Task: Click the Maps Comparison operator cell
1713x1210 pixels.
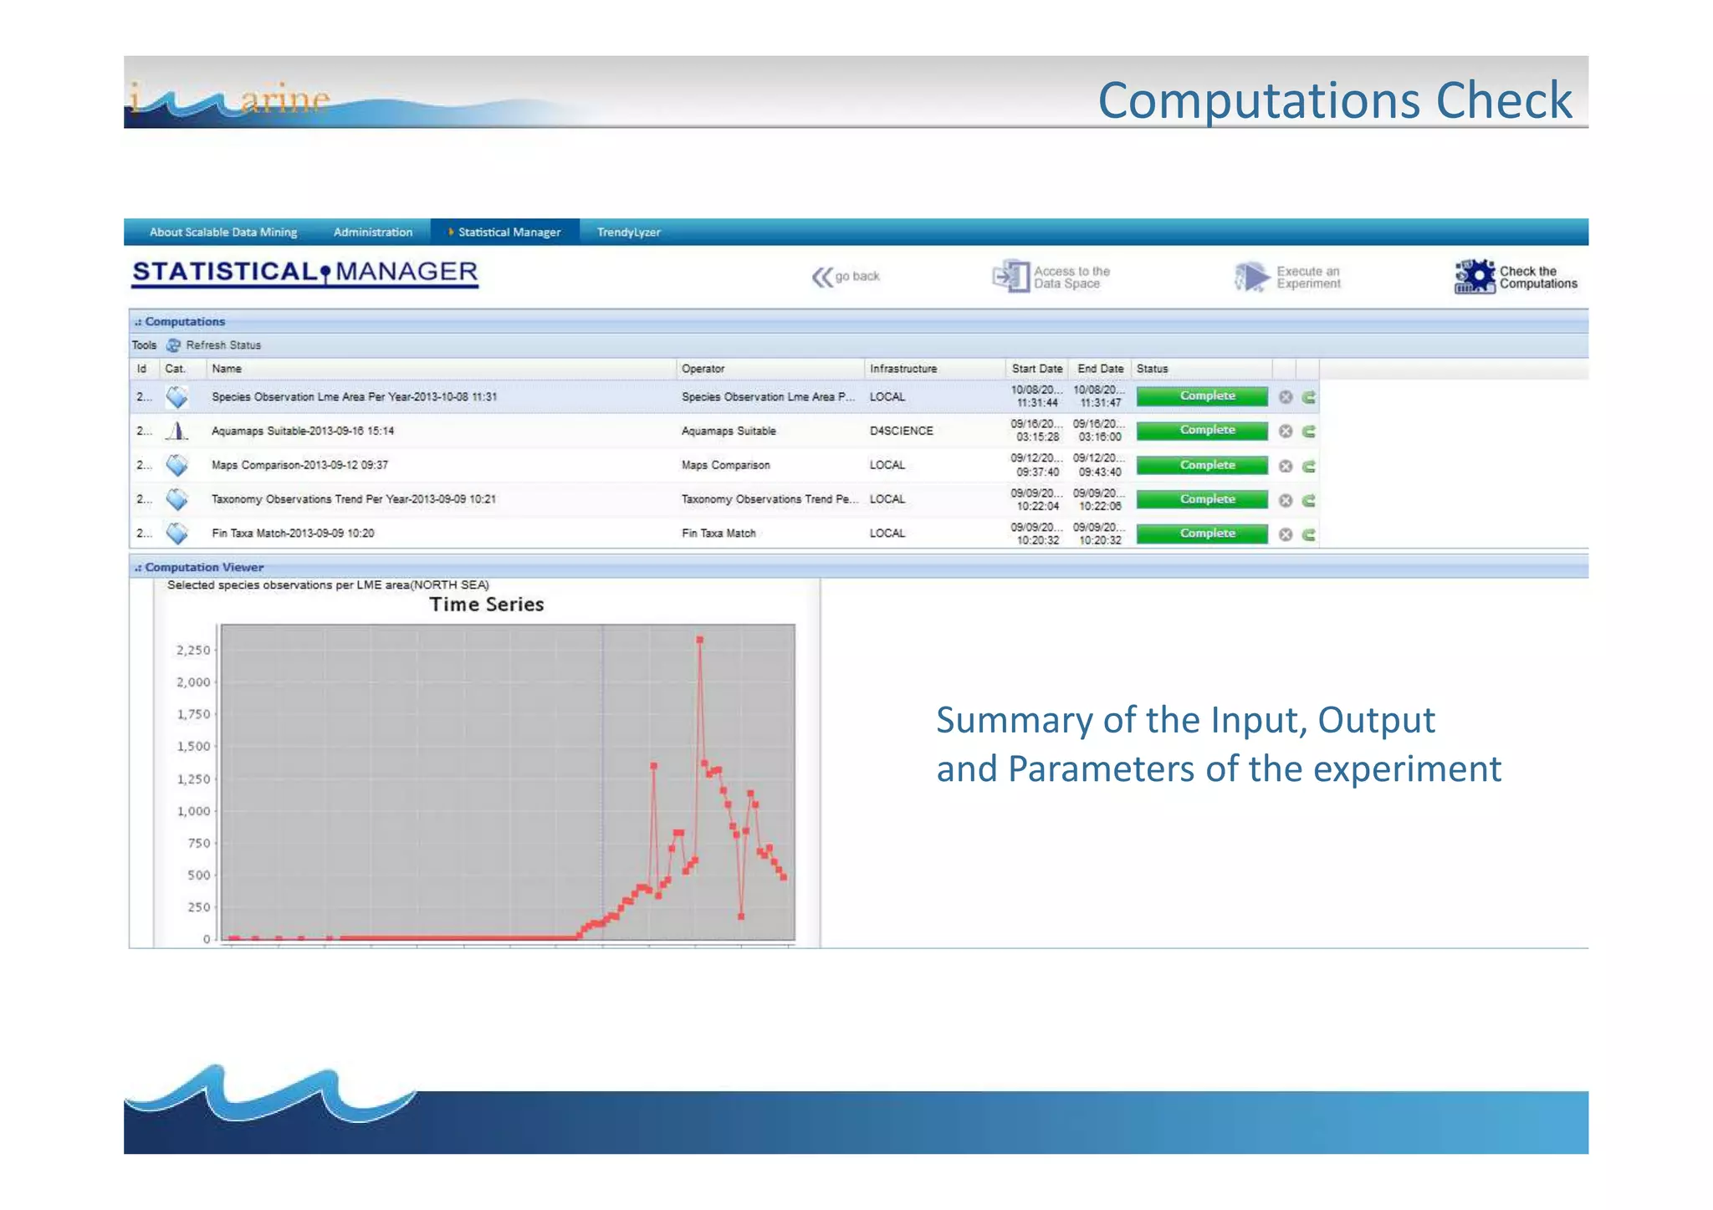Action: (x=726, y=466)
